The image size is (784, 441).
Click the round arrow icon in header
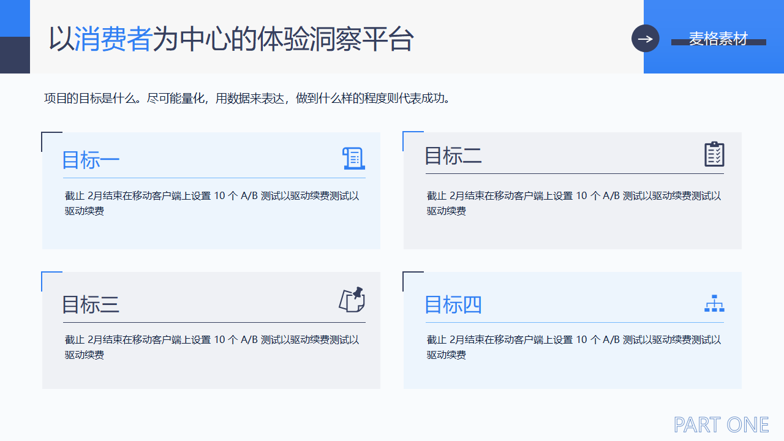click(646, 39)
